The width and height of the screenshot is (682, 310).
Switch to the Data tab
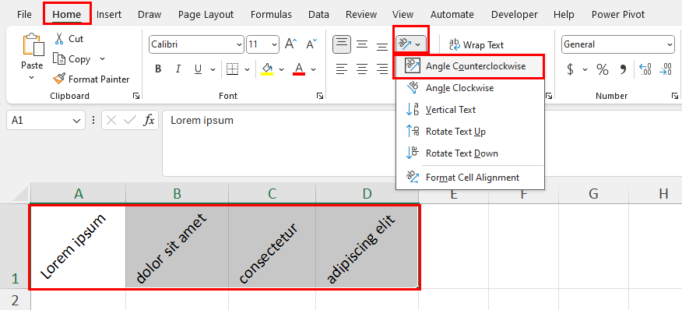tap(318, 14)
